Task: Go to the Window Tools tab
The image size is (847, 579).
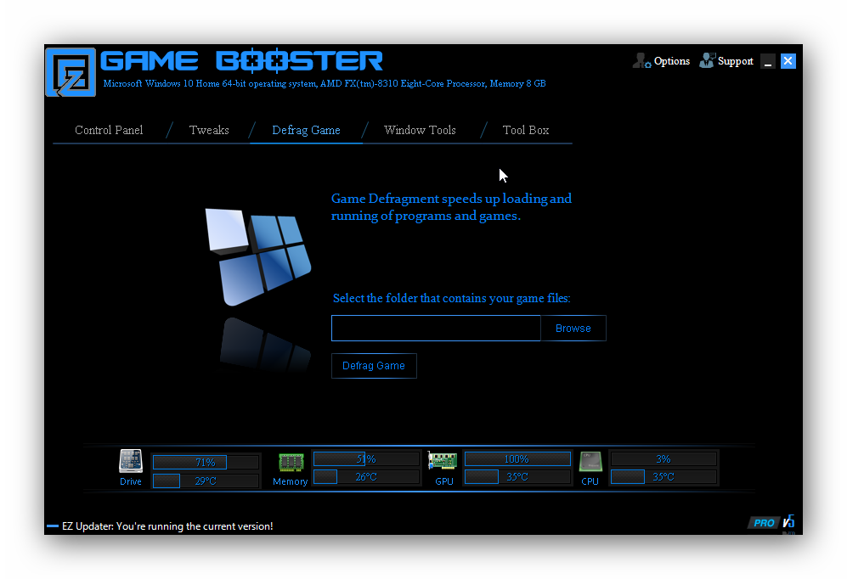Action: (420, 130)
